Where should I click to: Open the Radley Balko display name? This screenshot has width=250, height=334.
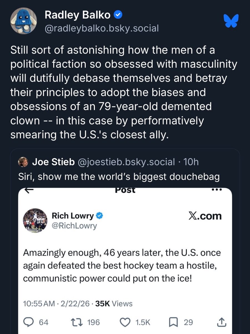[78, 15]
